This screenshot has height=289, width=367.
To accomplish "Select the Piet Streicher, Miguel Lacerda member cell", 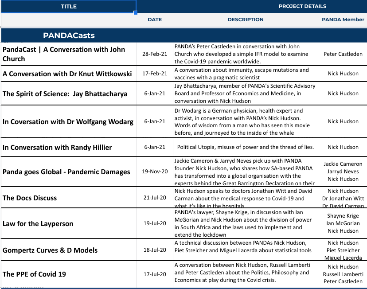I will click(343, 250).
